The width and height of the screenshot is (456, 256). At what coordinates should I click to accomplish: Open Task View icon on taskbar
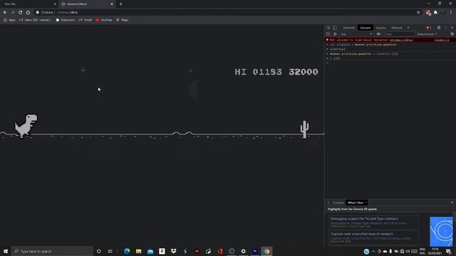coord(110,251)
